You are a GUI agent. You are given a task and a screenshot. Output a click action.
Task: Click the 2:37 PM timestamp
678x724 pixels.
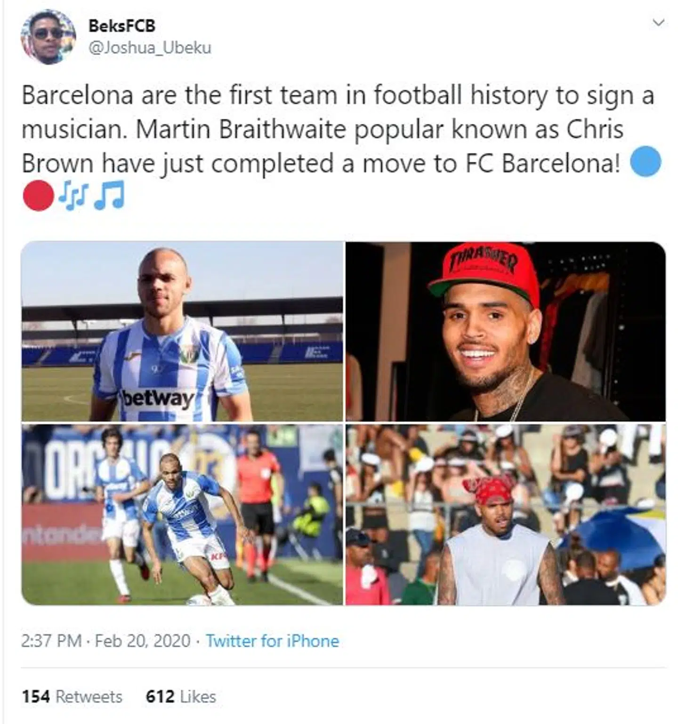tap(51, 641)
